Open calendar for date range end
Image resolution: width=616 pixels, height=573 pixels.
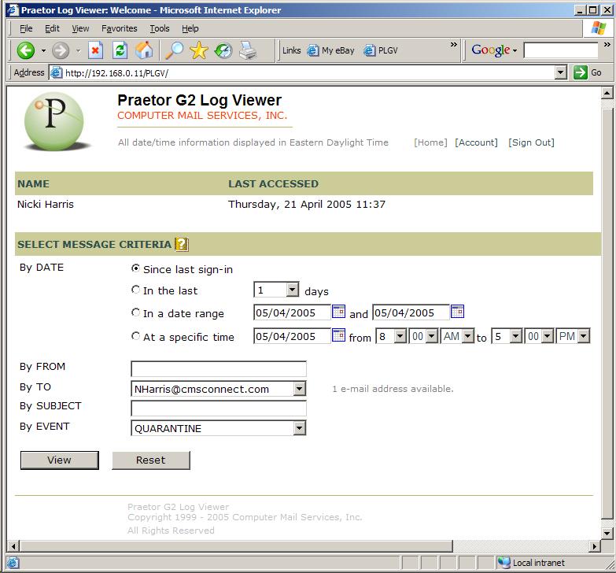tap(457, 311)
